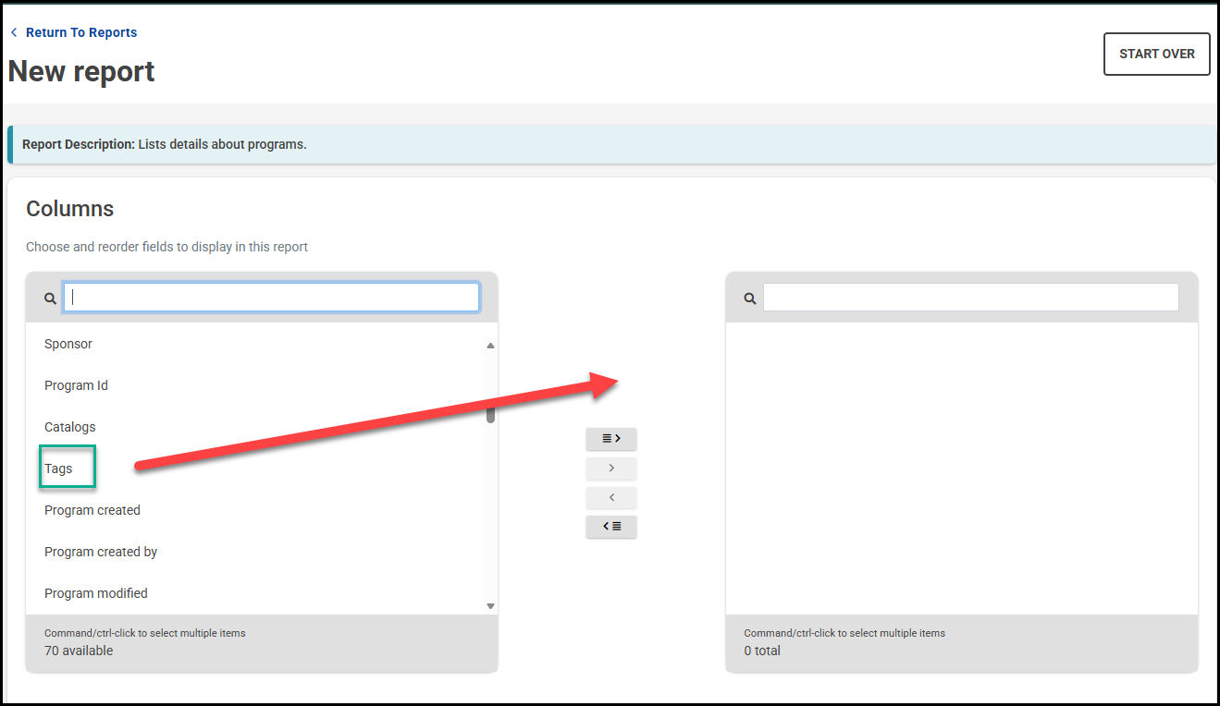Choose the Catalogs field
The width and height of the screenshot is (1220, 706).
click(x=70, y=427)
